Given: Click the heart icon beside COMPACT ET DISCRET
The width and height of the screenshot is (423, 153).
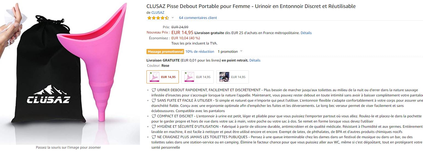Looking at the screenshot, I should (154, 116).
